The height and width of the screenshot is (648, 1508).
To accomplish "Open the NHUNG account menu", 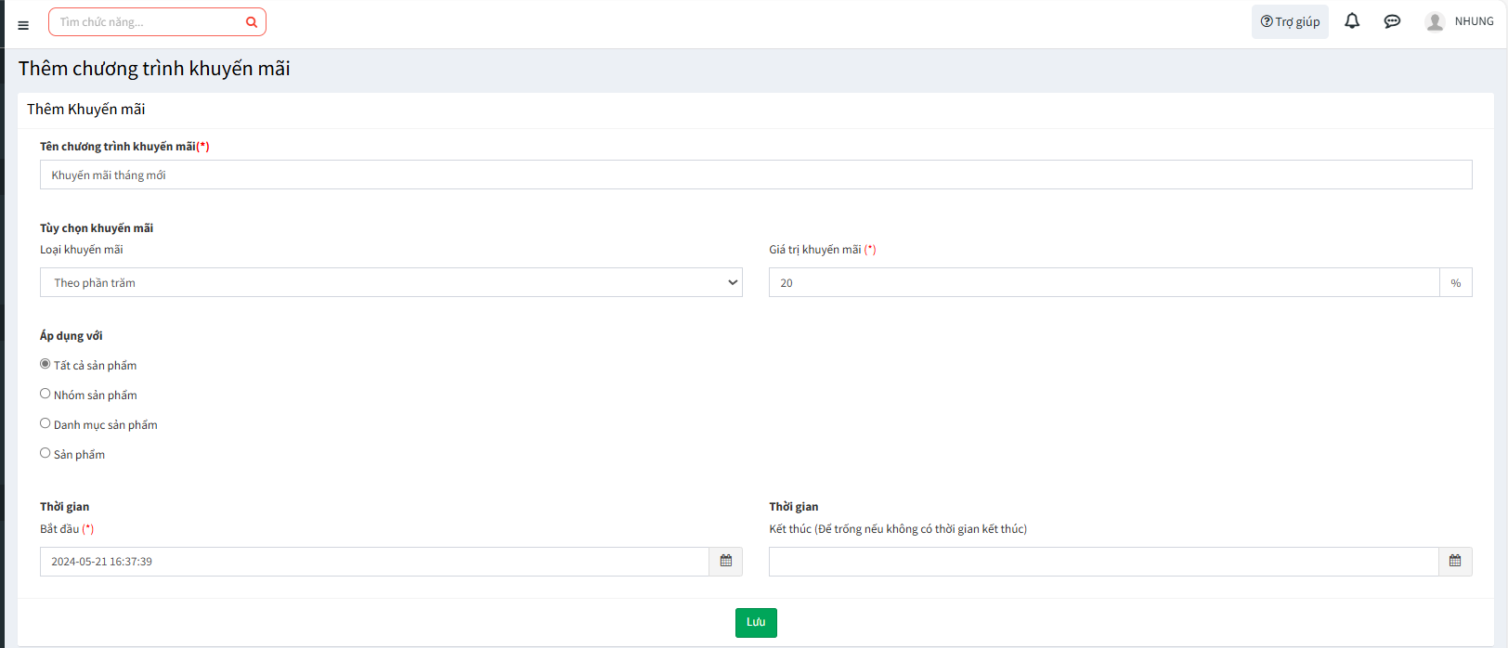I will (x=1474, y=21).
